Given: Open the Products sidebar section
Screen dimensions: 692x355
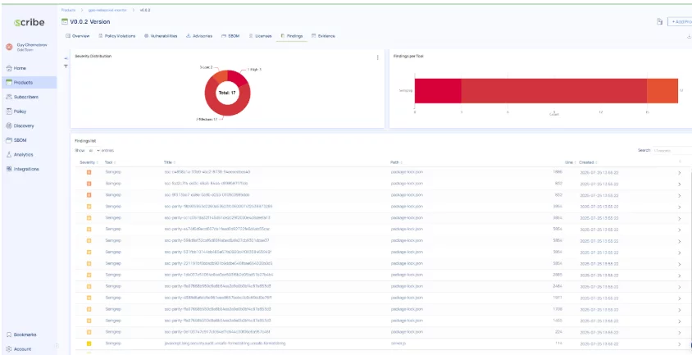Looking at the screenshot, I should [30, 83].
